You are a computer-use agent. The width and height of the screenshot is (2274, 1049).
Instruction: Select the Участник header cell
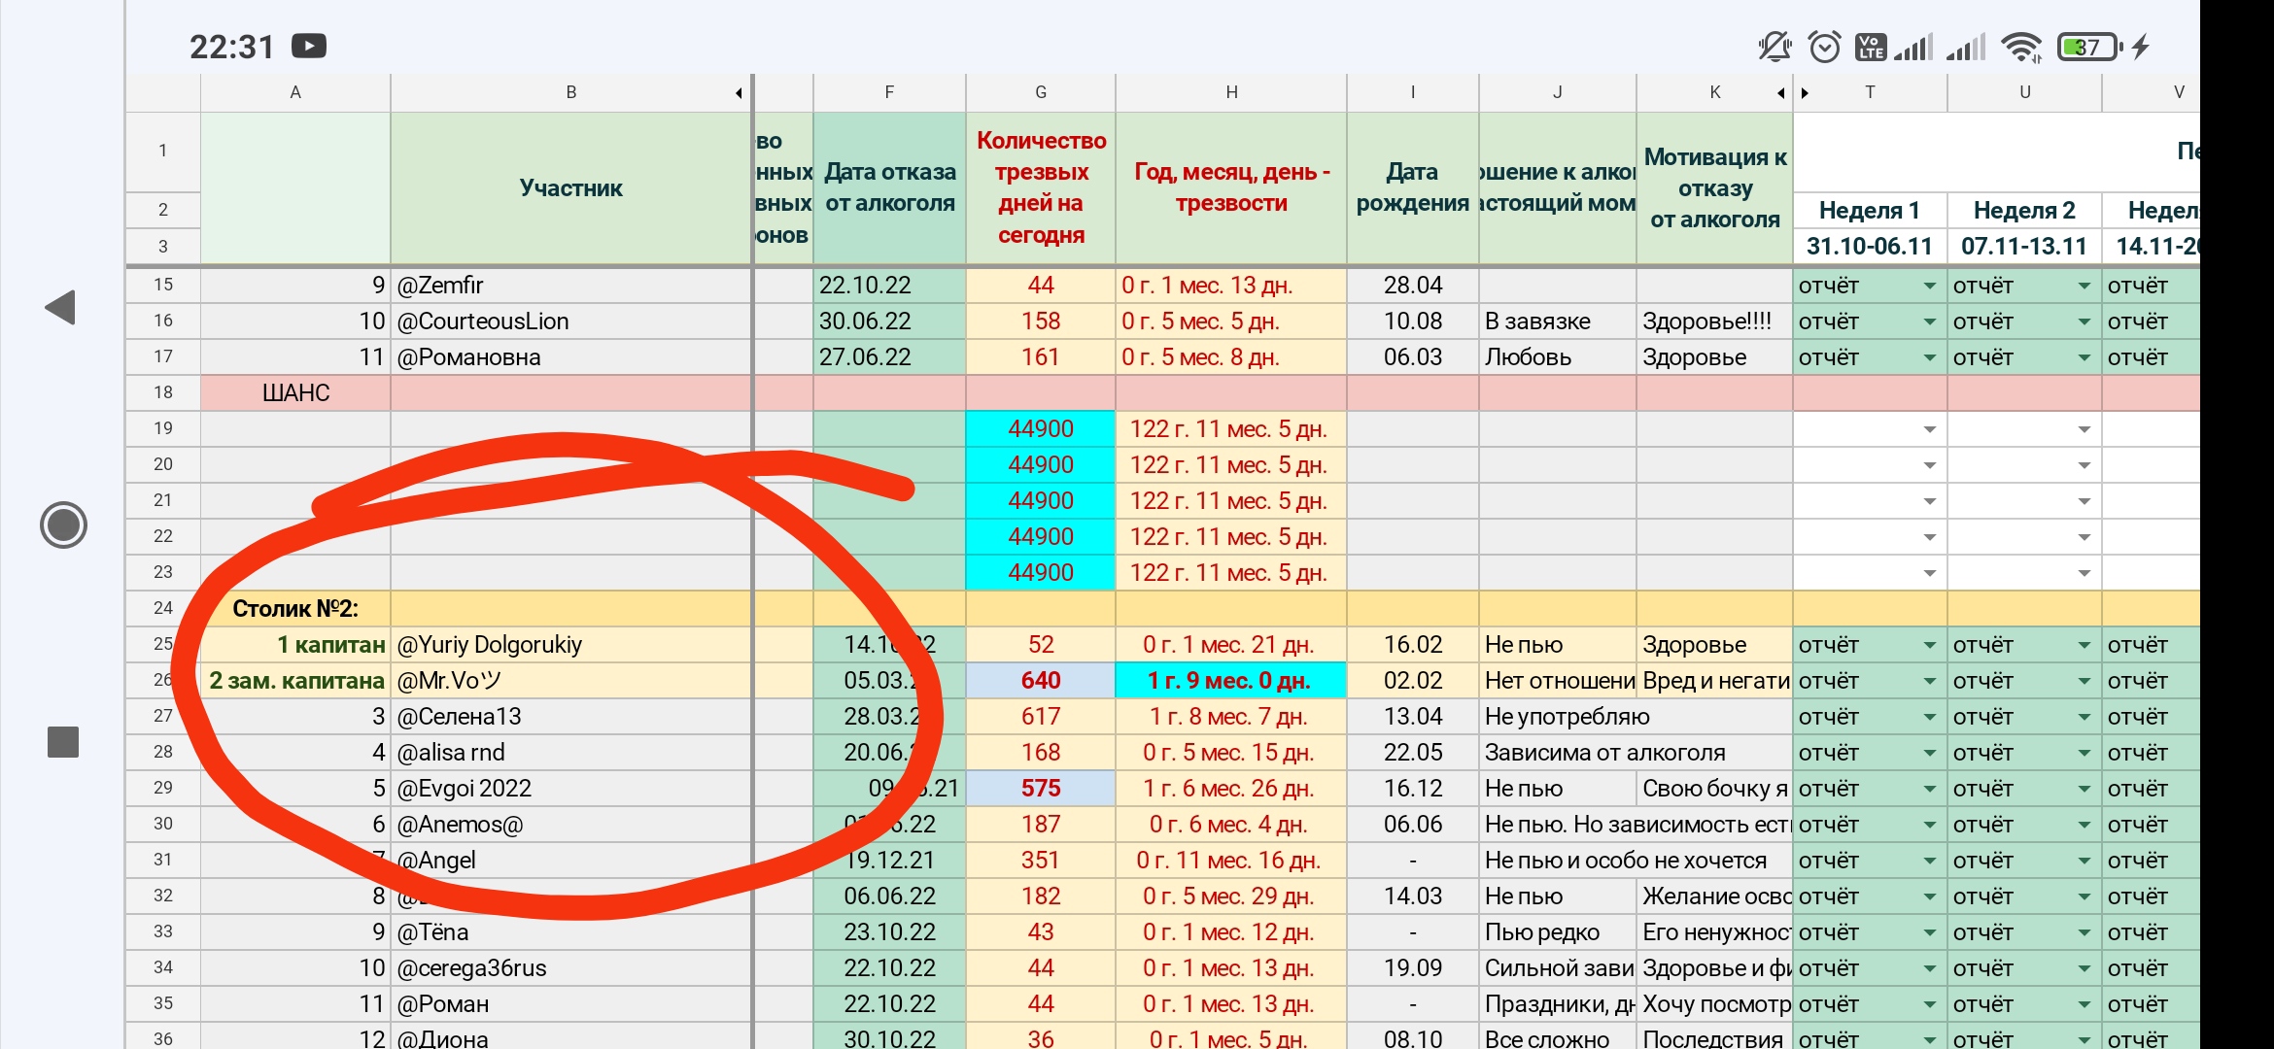[571, 187]
